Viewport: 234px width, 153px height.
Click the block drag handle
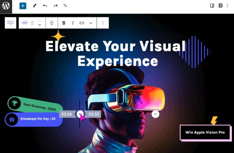tap(32, 23)
